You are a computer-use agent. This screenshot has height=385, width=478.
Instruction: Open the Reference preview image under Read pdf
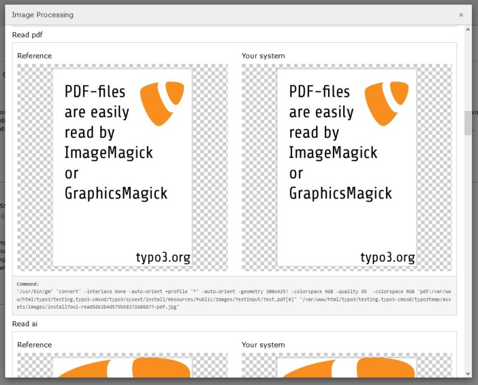[x=122, y=167]
